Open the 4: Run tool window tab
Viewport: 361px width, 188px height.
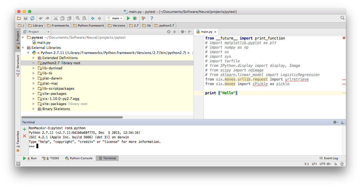click(30, 158)
